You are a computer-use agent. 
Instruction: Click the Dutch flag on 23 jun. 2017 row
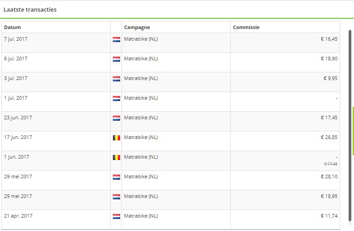[116, 118]
